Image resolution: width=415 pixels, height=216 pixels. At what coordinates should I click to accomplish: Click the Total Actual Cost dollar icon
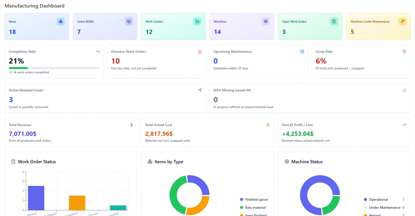[268, 125]
